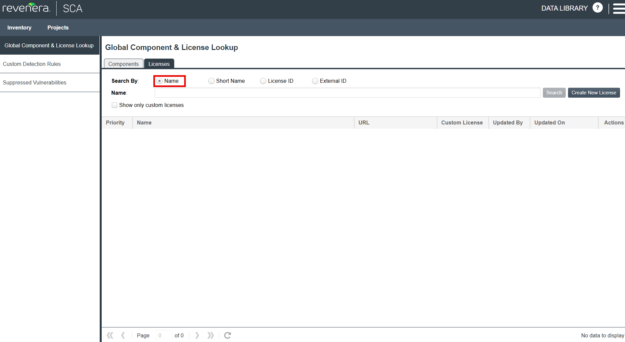Go to next page arrow
625x342 pixels.
point(197,335)
